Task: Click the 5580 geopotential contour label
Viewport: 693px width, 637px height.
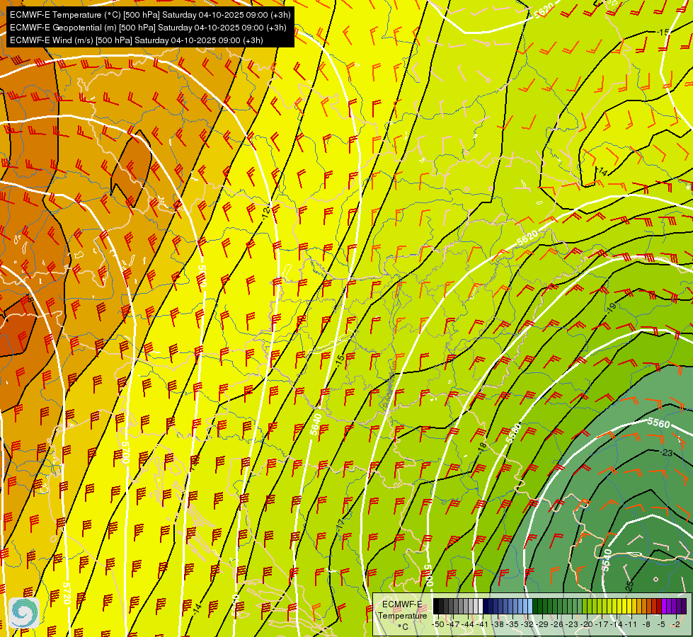Action: (513, 434)
